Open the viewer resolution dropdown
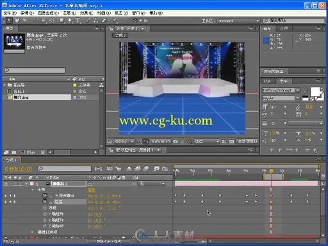This screenshot has height=246, width=328. pos(207,142)
